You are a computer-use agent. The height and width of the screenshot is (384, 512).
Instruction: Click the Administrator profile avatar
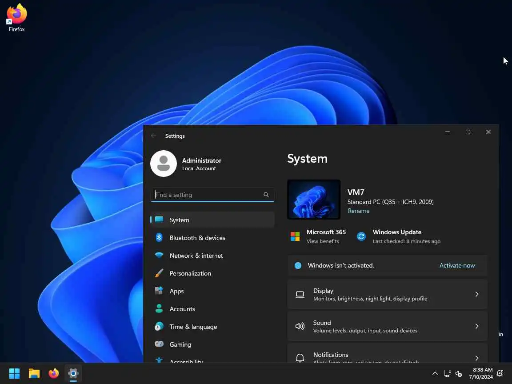[163, 163]
